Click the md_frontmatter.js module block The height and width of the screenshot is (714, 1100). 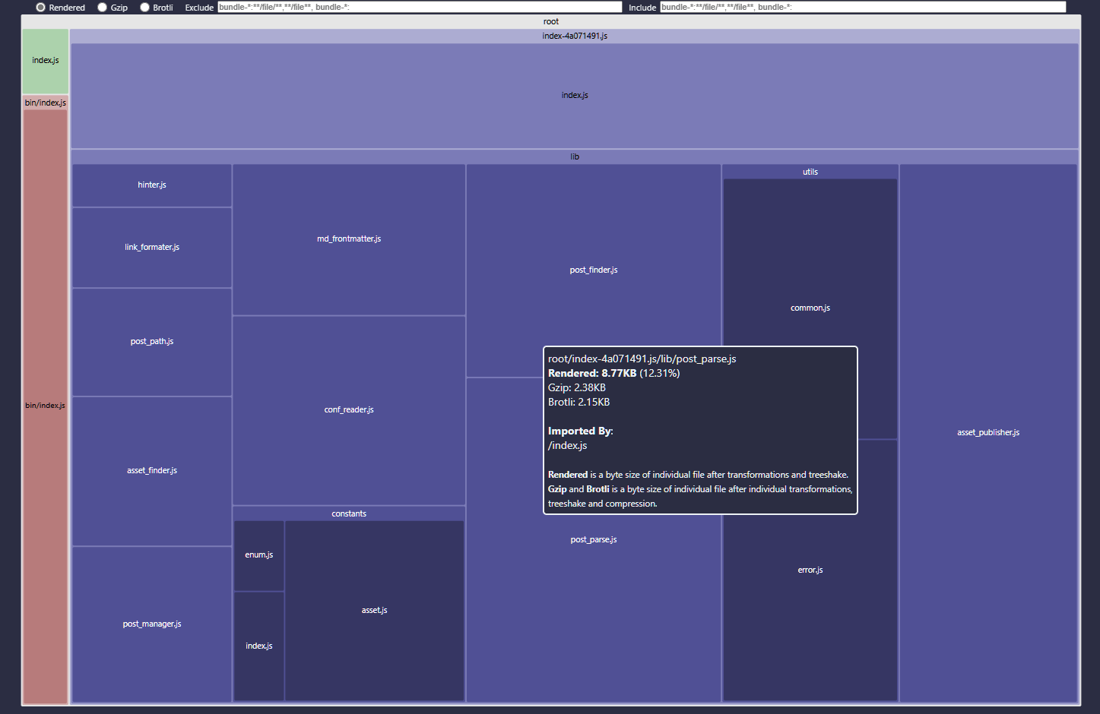pos(348,238)
